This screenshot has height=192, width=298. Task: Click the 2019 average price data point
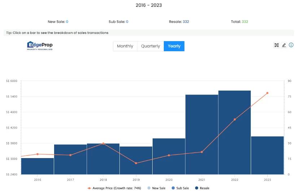pyautogui.click(x=136, y=163)
